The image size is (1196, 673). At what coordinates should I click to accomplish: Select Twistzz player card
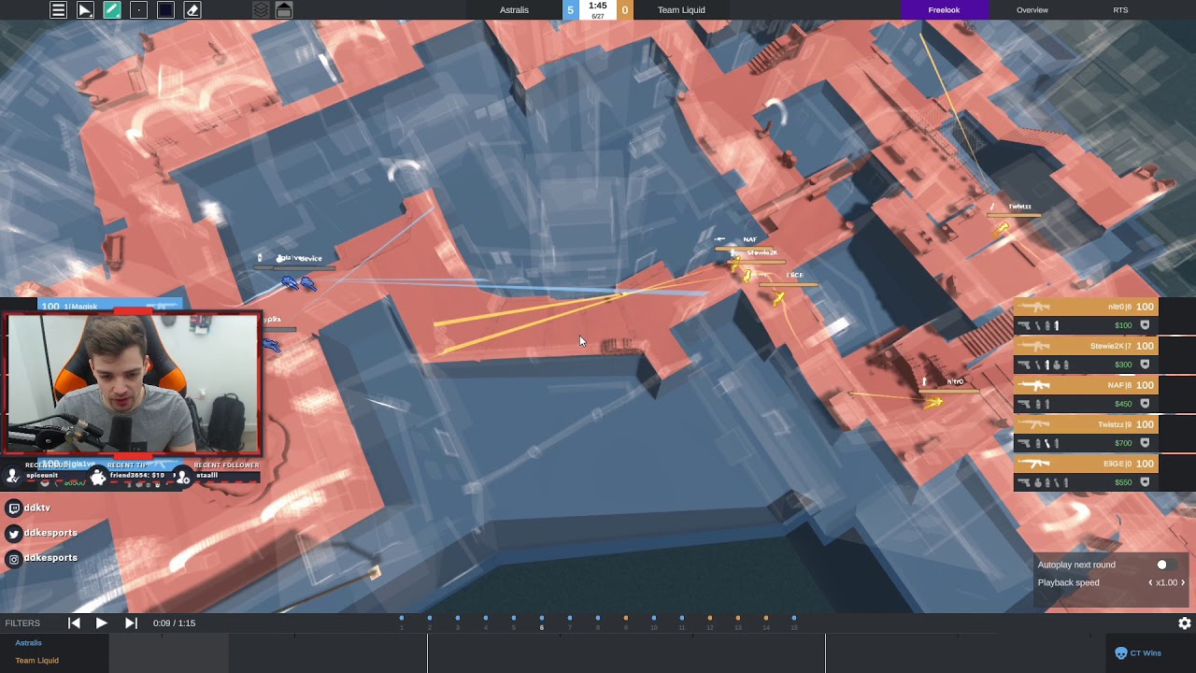point(1086,434)
